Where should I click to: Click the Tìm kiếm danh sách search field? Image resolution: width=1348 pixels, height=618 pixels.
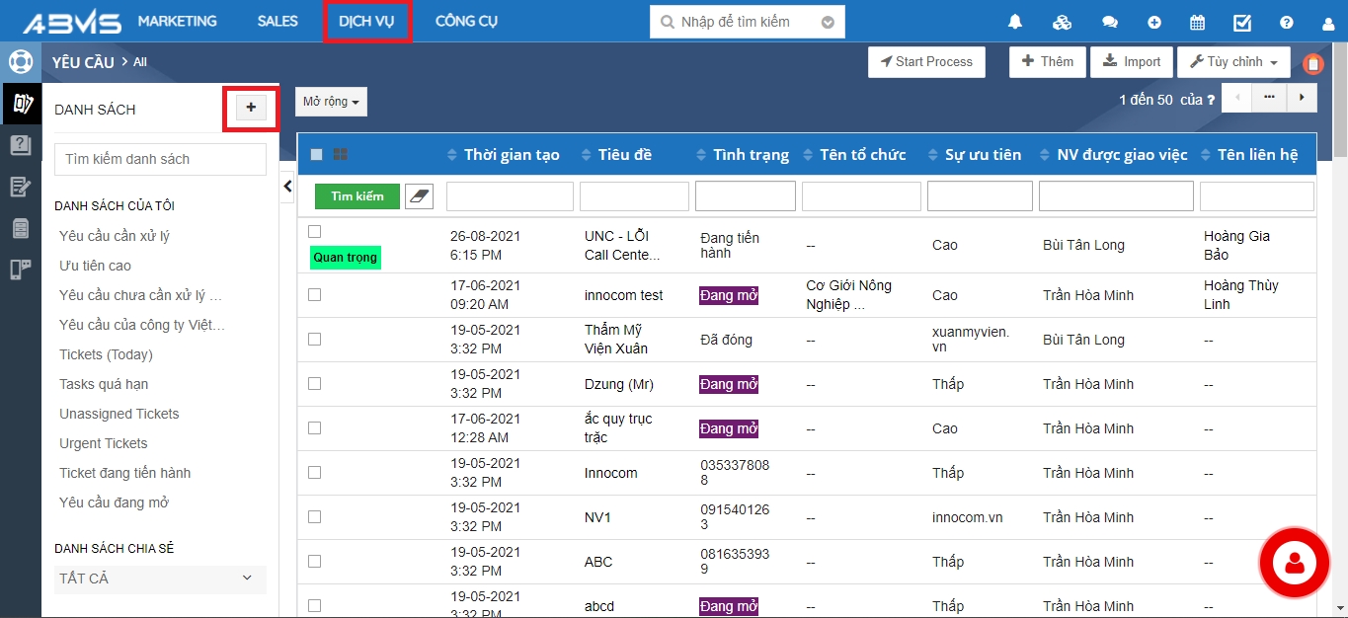[160, 159]
